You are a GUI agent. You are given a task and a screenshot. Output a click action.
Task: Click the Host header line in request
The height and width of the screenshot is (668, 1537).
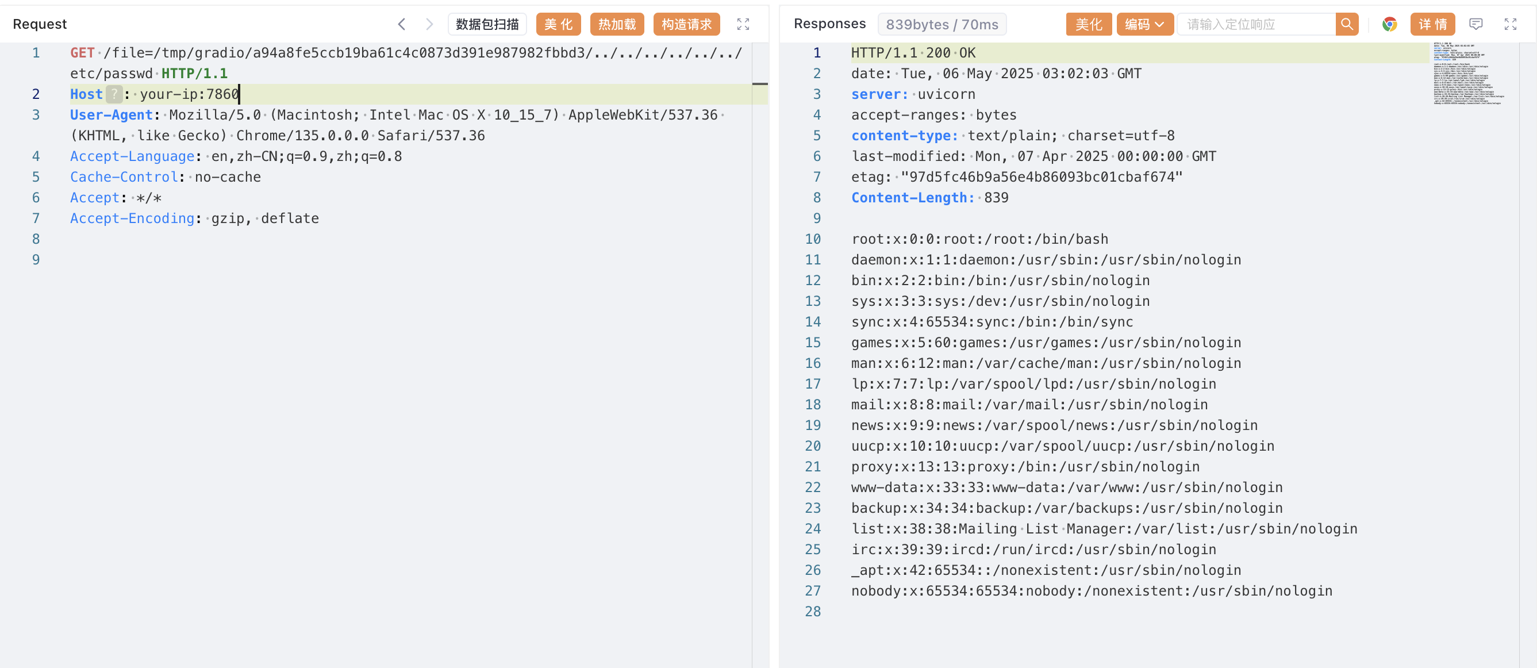point(418,94)
